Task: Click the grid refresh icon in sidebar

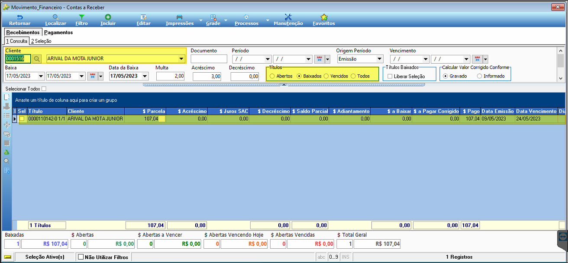Action: [x=6, y=170]
